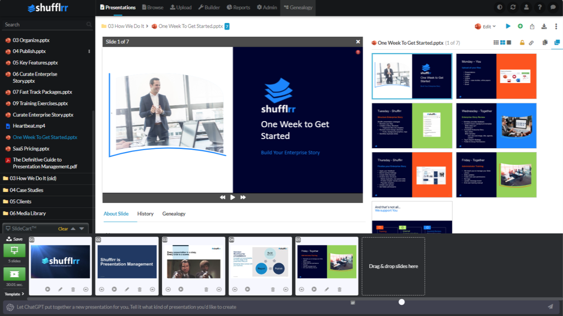
Task: Switch to the History tab
Action: pos(145,214)
